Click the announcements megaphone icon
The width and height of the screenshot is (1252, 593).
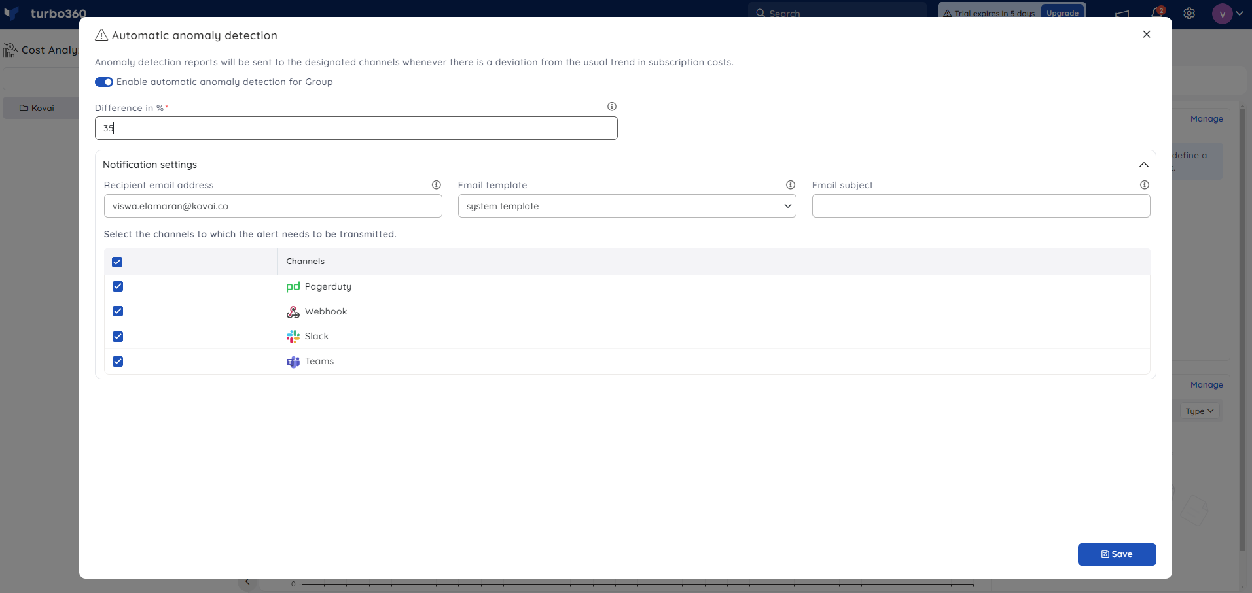point(1122,13)
